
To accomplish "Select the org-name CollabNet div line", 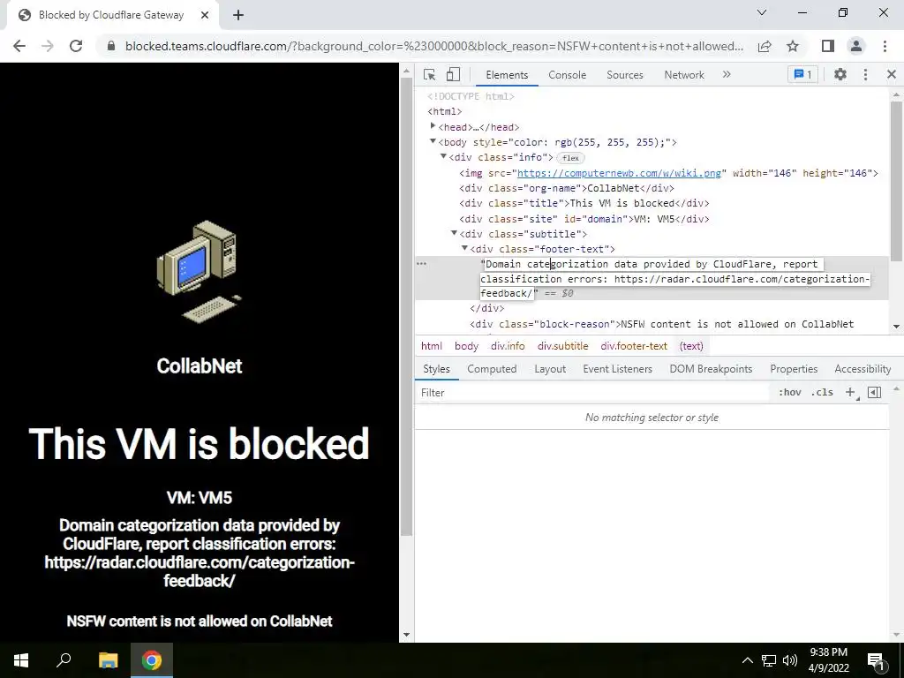I will point(567,188).
